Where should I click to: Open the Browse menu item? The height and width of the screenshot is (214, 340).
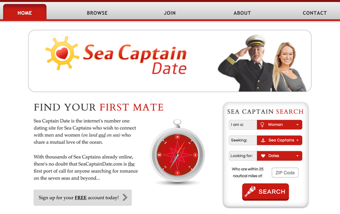point(97,13)
